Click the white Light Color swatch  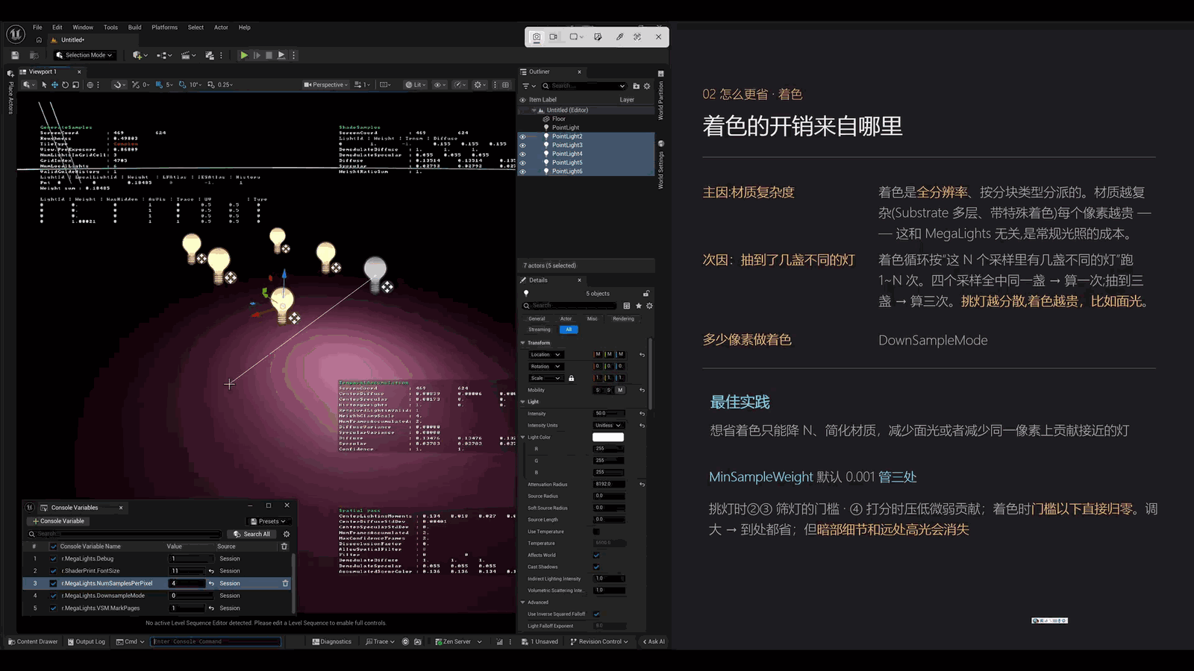tap(608, 438)
